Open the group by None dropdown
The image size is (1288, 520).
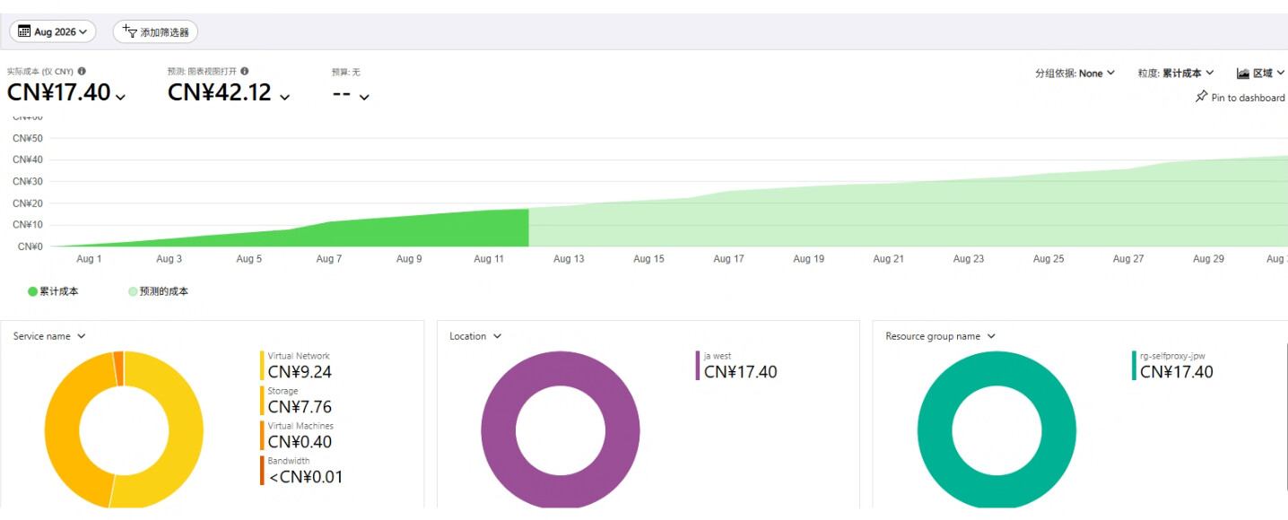click(x=1075, y=74)
